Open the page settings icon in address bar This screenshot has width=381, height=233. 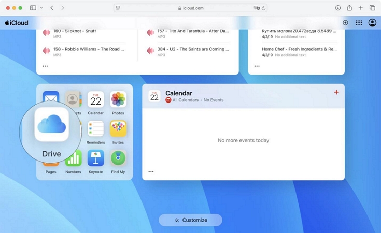118,8
